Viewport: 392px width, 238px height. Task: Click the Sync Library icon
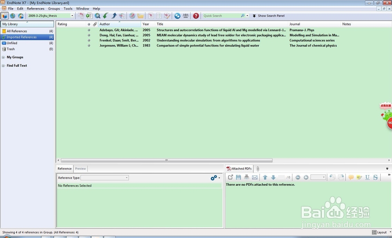[177, 16]
